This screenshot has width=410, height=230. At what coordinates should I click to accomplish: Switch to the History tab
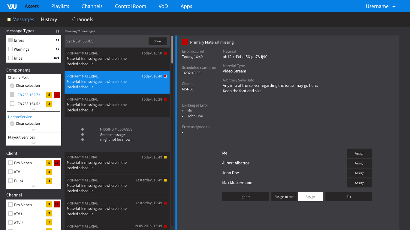click(x=49, y=19)
